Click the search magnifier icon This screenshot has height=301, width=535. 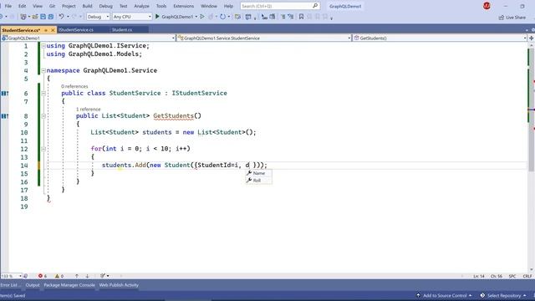click(x=315, y=6)
